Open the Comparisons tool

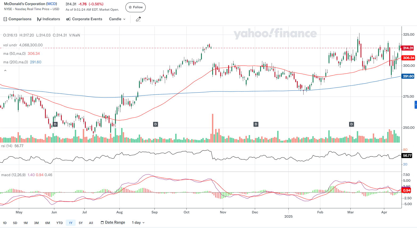click(x=17, y=19)
